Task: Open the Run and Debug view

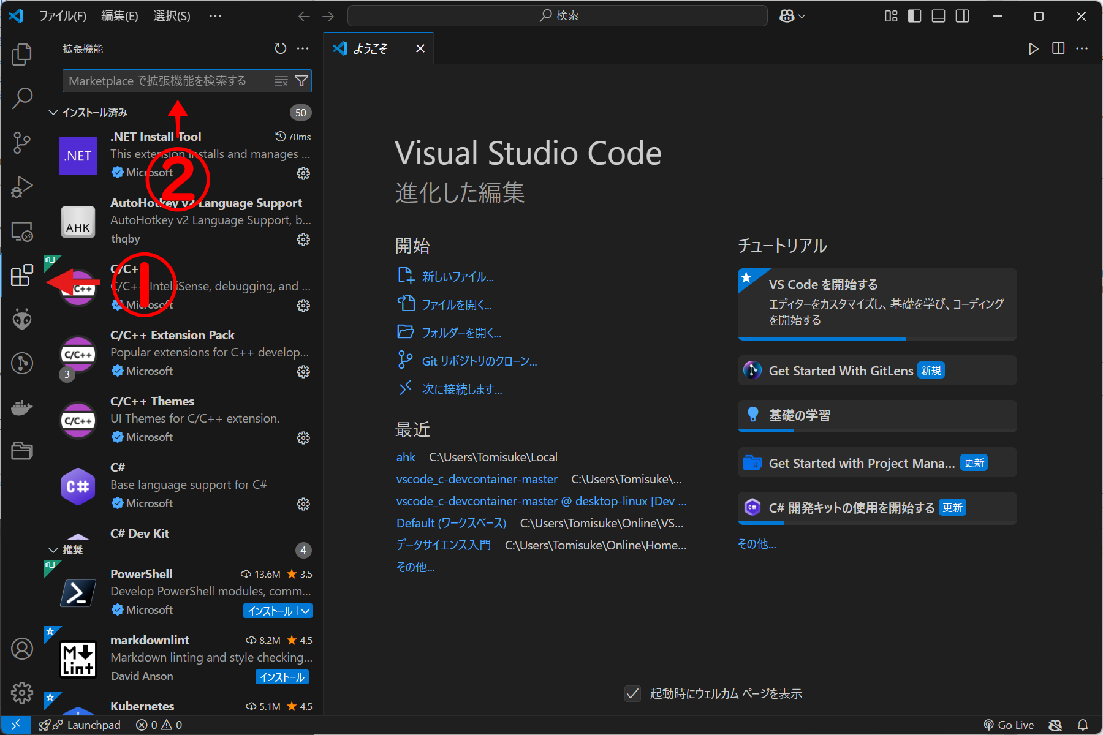Action: (x=22, y=187)
